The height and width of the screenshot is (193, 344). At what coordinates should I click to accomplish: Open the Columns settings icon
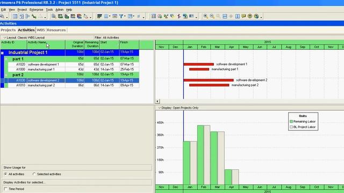point(106,16)
